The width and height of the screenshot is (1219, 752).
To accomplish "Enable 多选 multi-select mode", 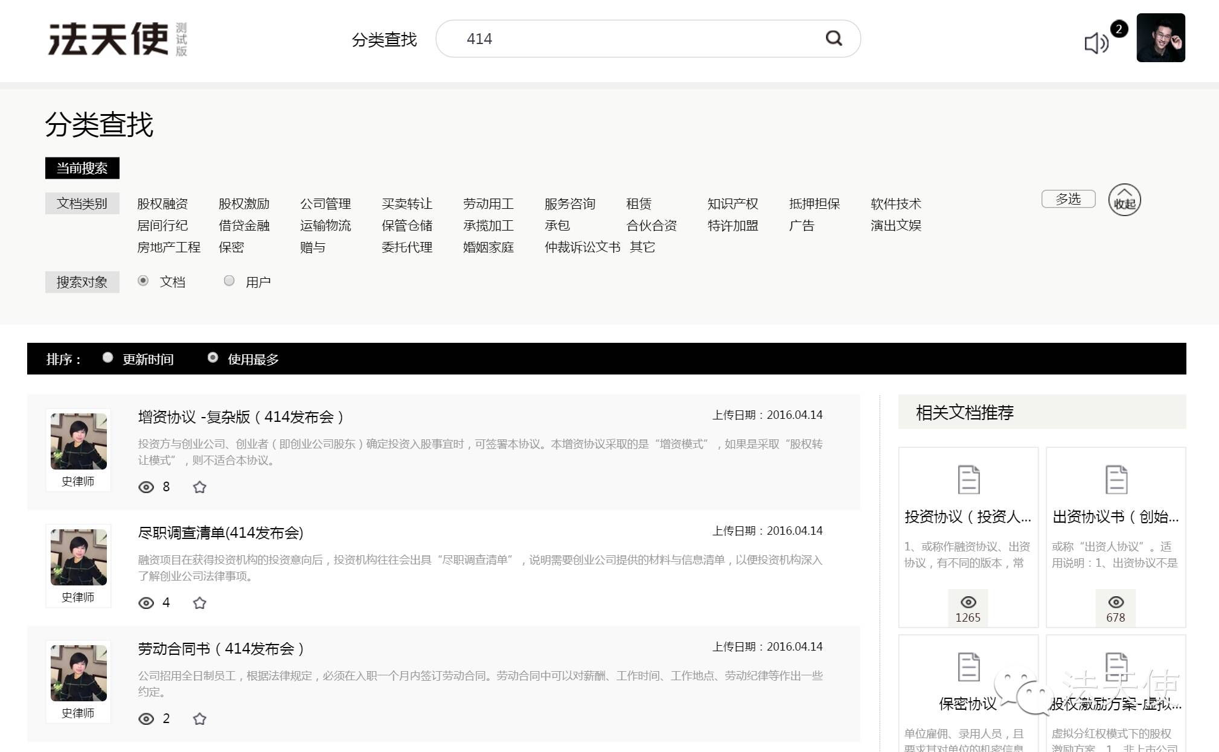I will [x=1068, y=199].
